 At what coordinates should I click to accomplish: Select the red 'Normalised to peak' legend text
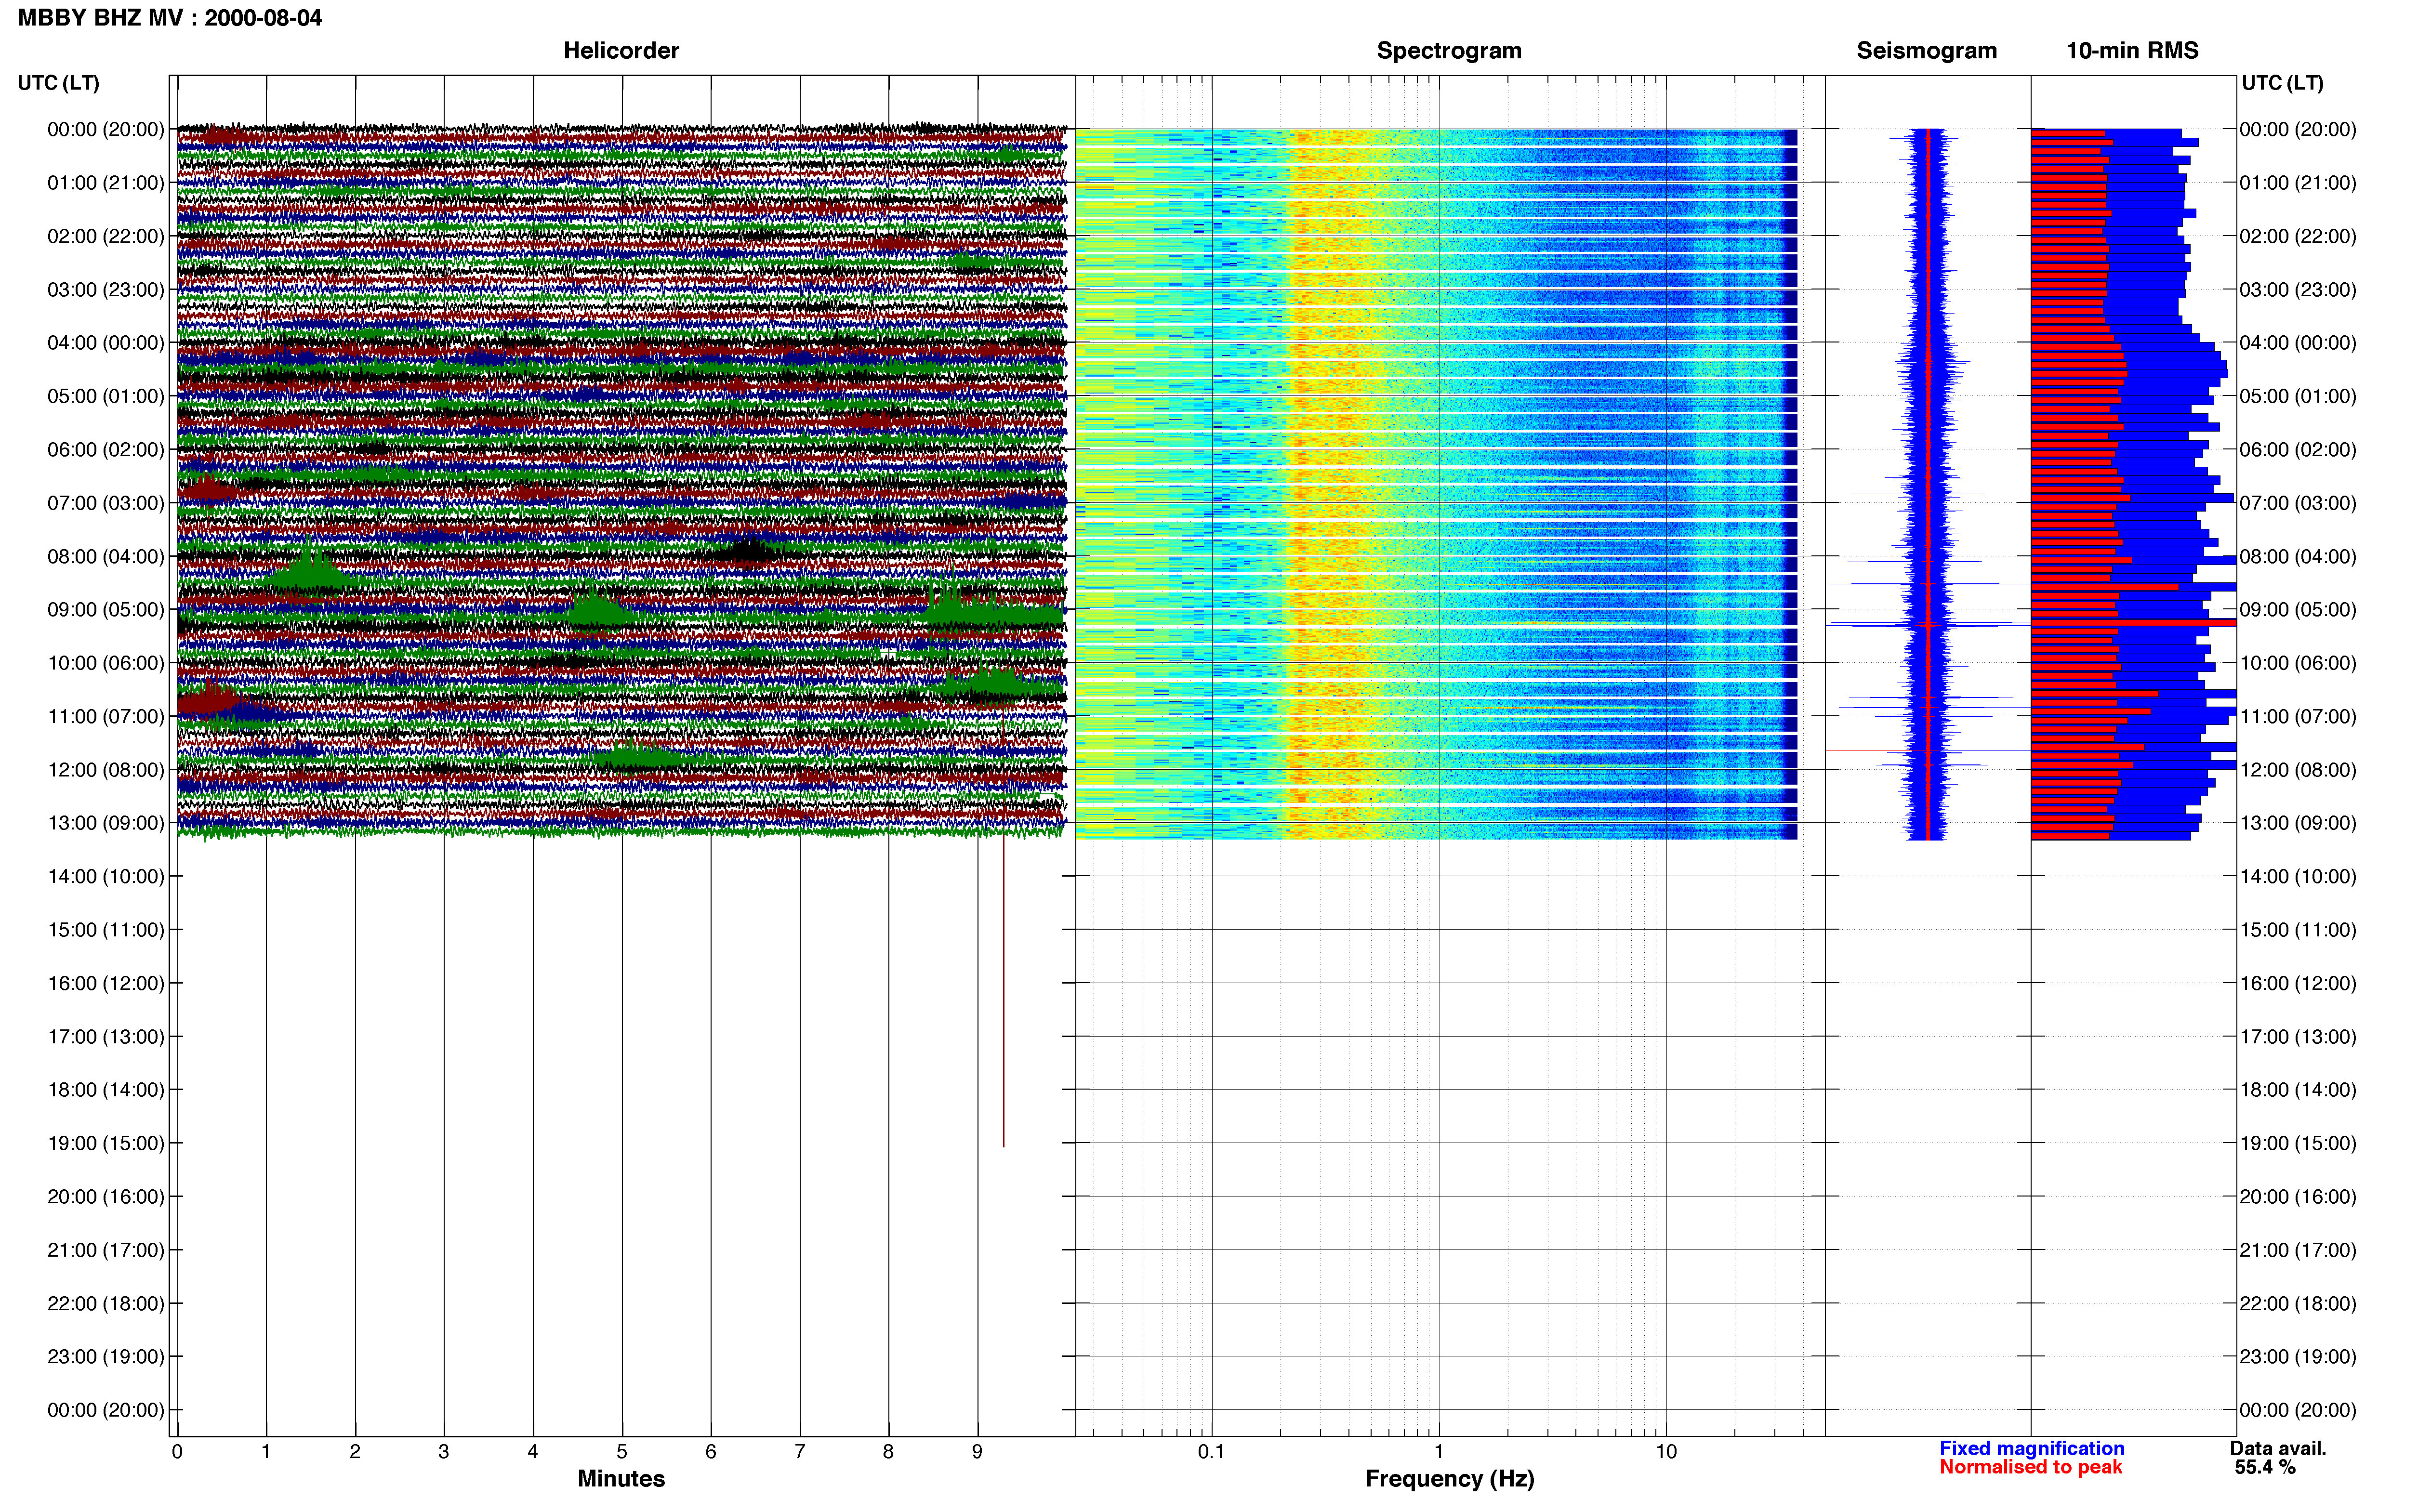point(2030,1467)
